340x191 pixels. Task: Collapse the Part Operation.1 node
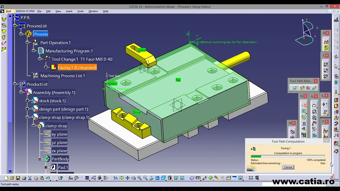tap(27, 42)
